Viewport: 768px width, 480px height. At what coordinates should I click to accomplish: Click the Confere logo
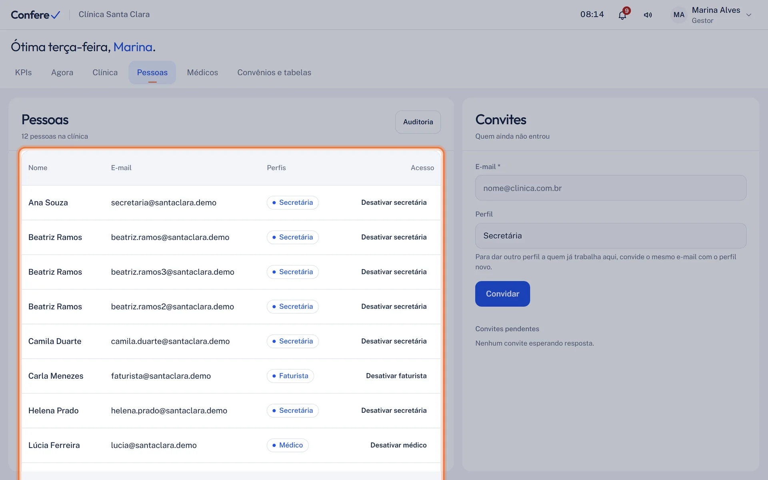click(36, 15)
